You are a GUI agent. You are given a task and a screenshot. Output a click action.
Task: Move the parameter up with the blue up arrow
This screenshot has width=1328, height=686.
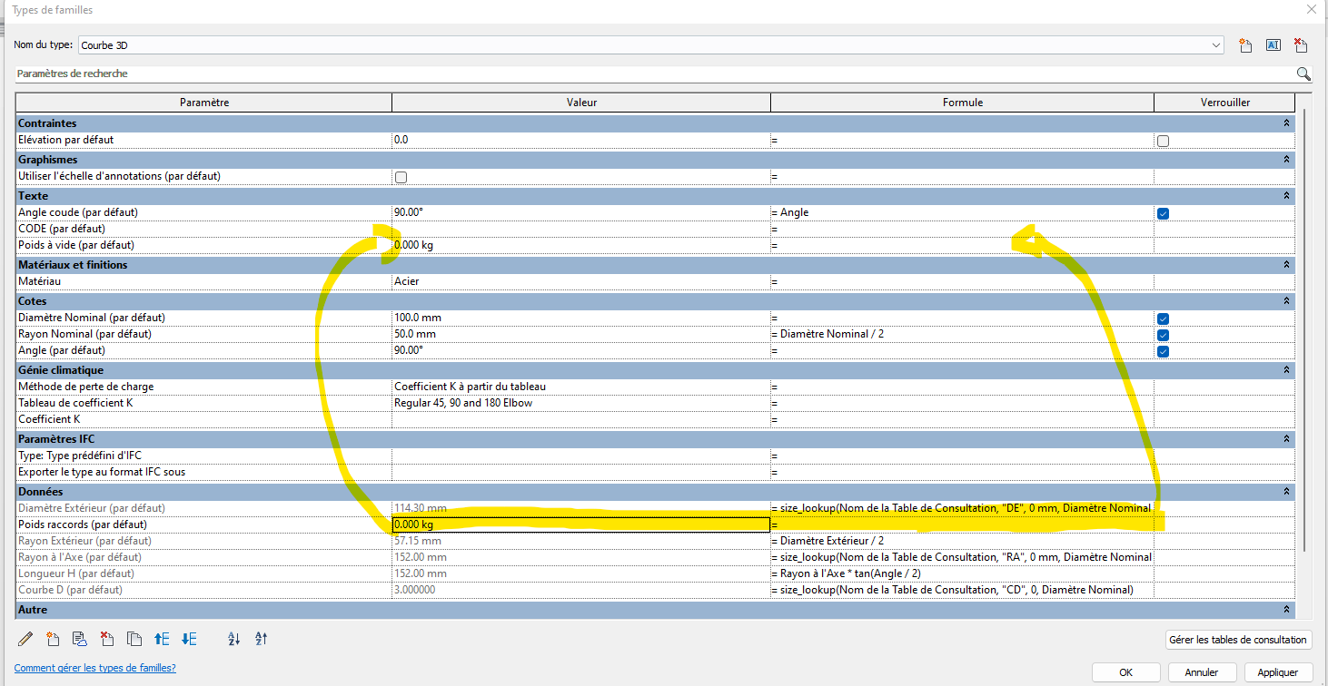161,639
